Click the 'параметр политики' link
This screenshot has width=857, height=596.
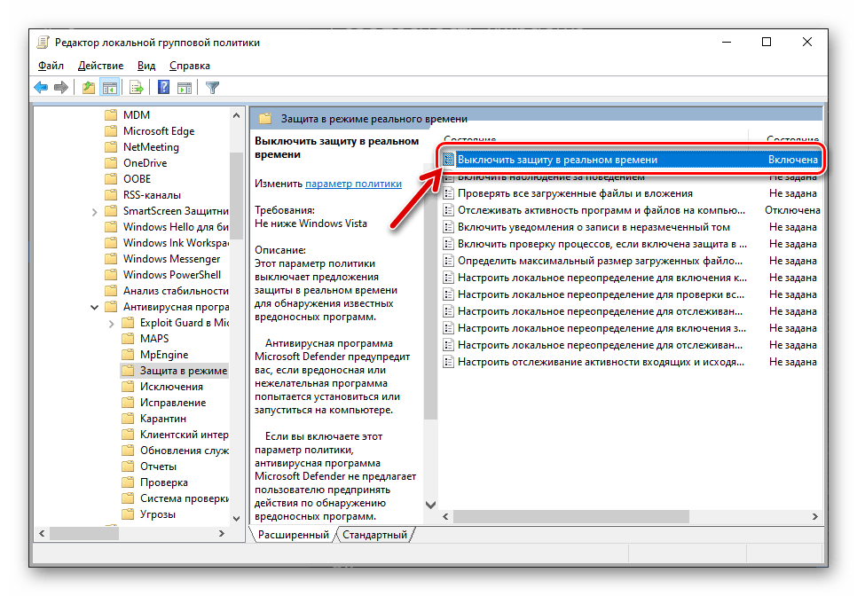click(x=354, y=184)
